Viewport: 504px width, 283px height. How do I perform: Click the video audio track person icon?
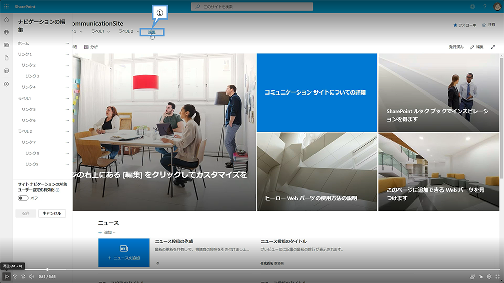(472, 276)
